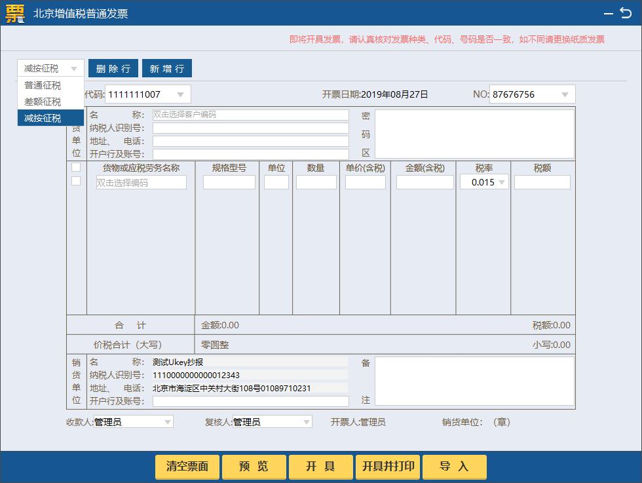Click 导入 to import invoice data

[x=455, y=467]
